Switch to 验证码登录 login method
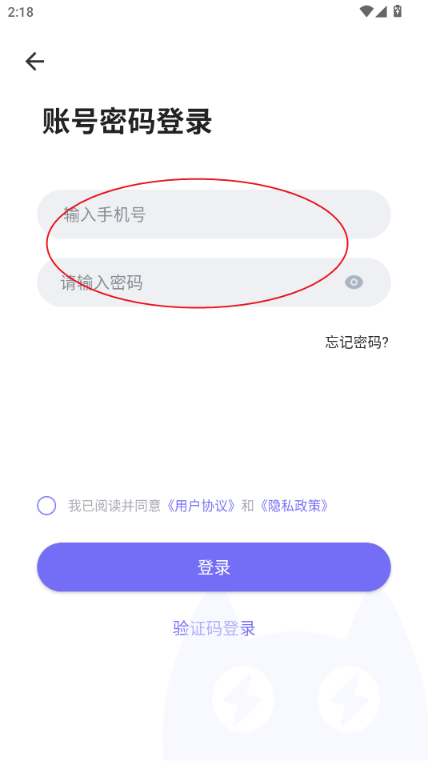 coord(214,628)
